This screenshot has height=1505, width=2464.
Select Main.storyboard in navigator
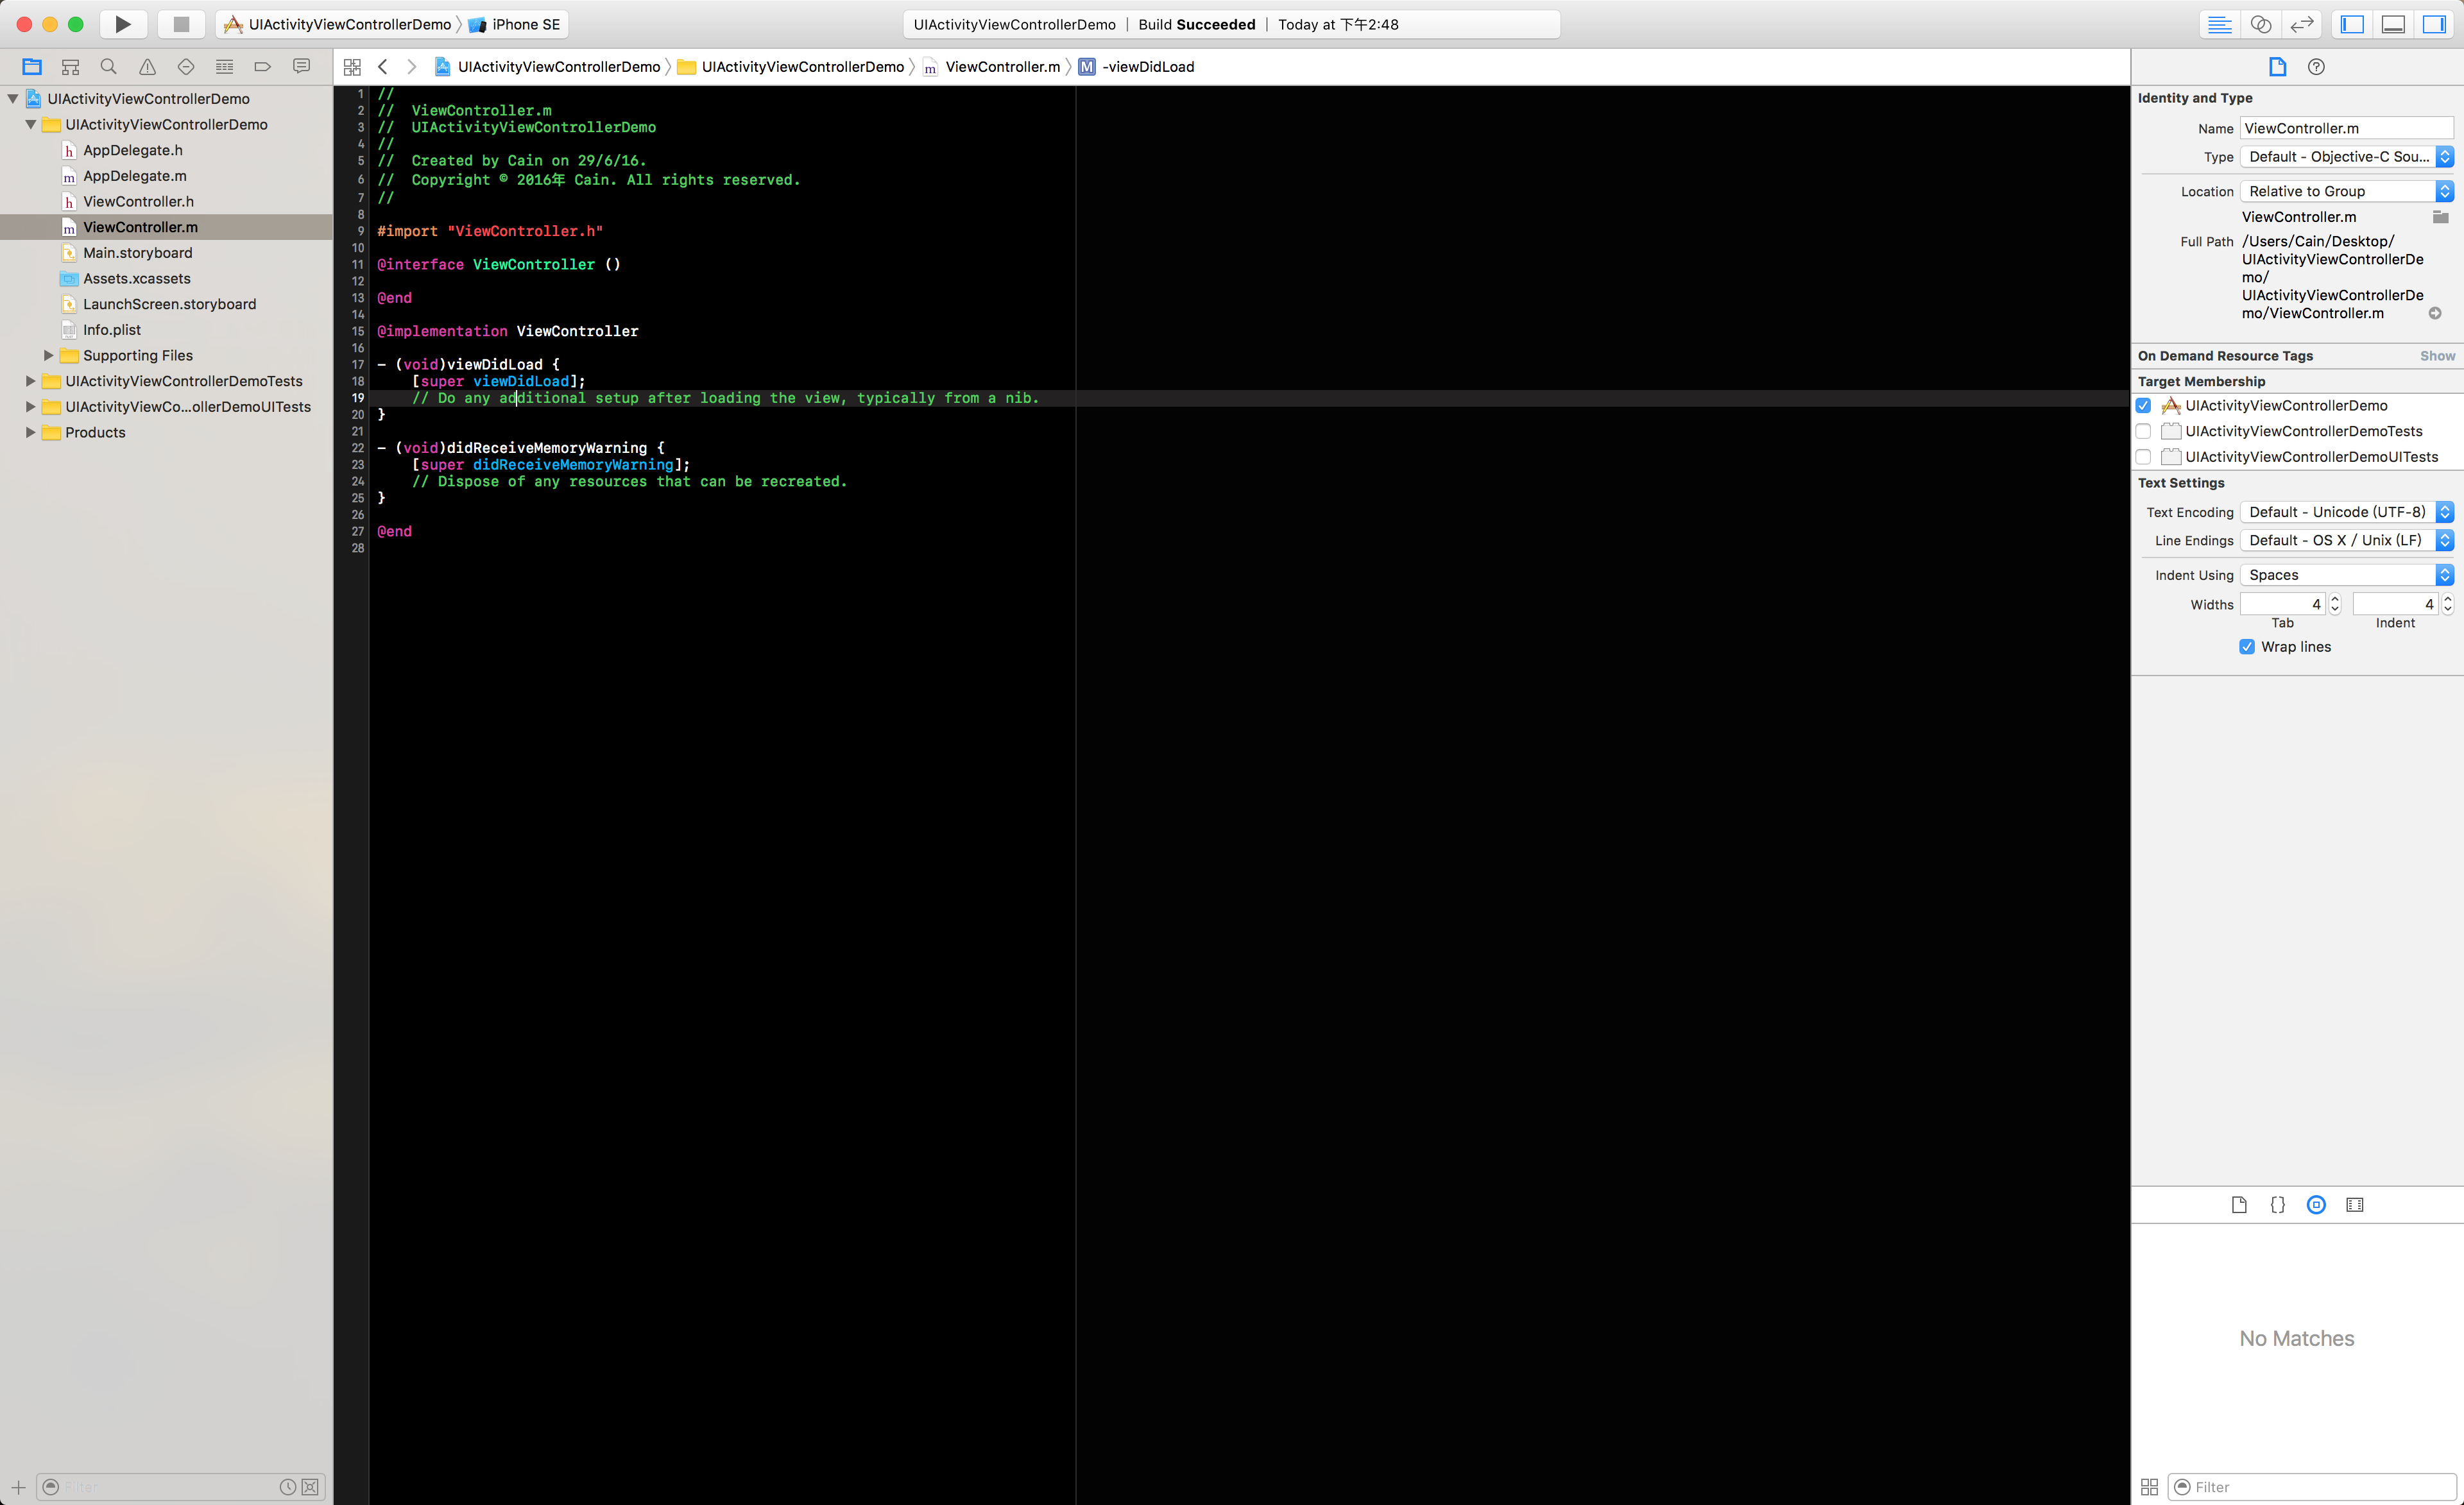pos(138,253)
